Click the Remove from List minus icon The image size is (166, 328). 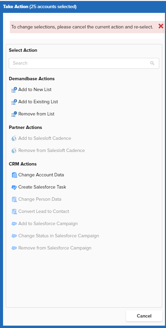point(14,114)
